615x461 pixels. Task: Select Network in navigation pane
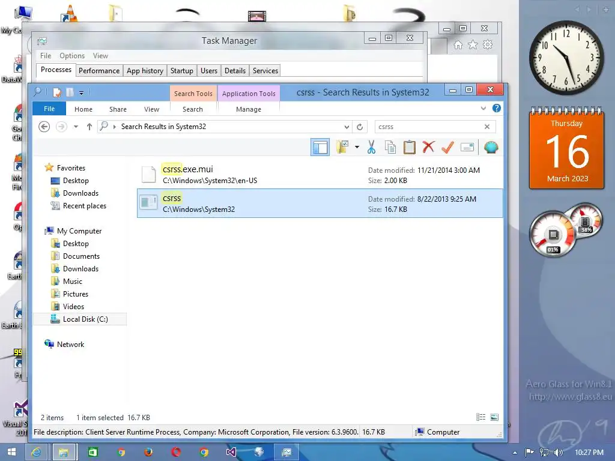click(x=70, y=344)
